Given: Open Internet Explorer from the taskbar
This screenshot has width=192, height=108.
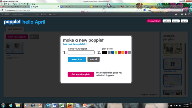Looking at the screenshot, I should pos(11,105).
